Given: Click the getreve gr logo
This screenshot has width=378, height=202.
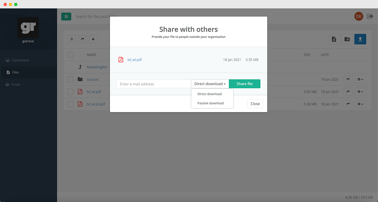Looking at the screenshot, I should [x=28, y=28].
